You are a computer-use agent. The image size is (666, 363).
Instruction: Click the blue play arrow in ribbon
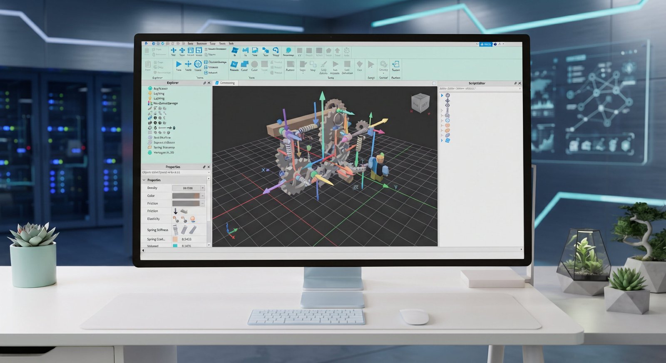[179, 64]
